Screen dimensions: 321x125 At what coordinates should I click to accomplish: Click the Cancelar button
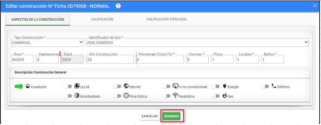pyautogui.click(x=149, y=116)
